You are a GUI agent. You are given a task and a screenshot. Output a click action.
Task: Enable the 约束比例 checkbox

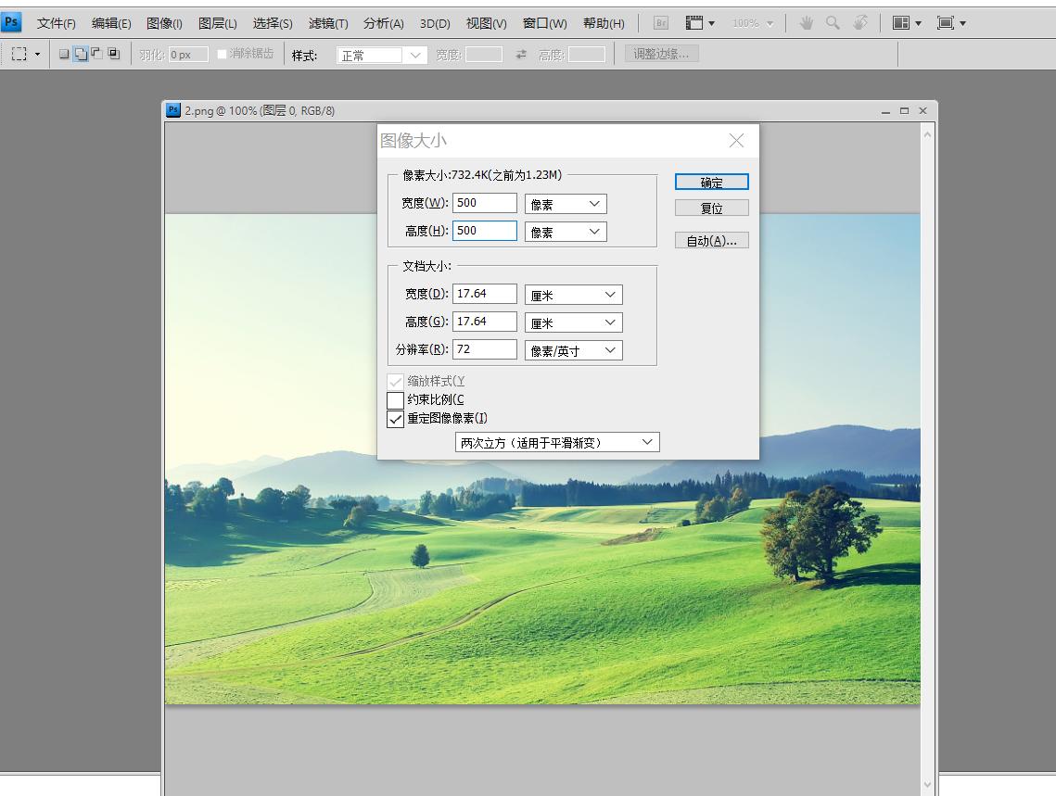point(396,400)
